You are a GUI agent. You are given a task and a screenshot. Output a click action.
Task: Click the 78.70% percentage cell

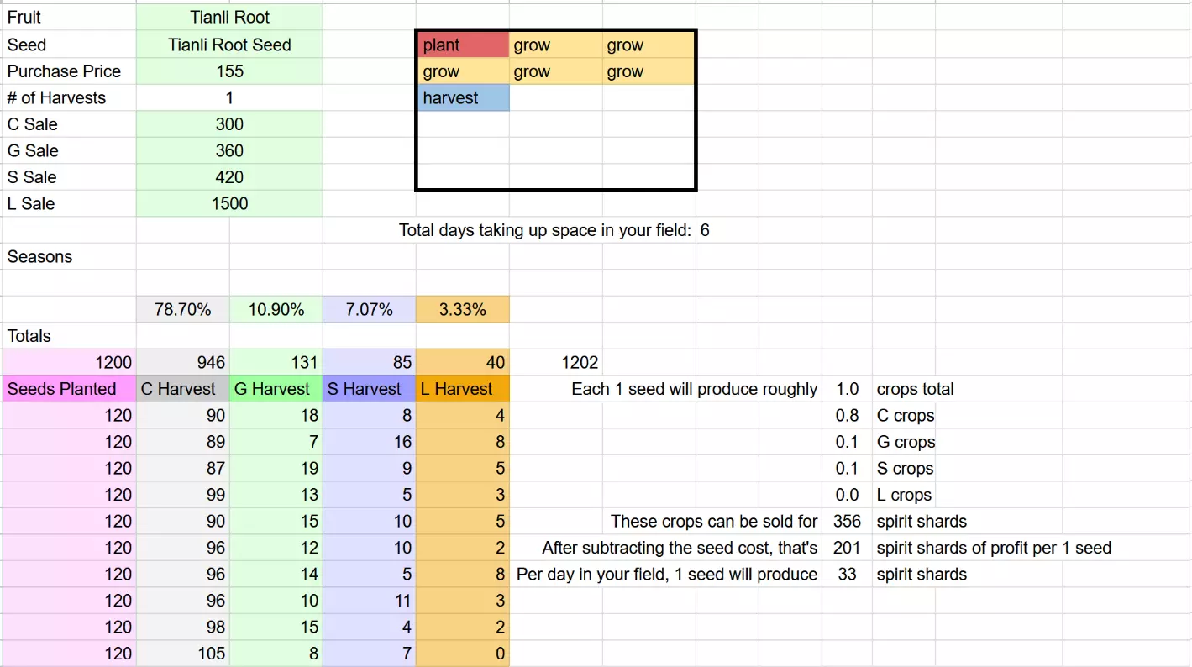click(x=182, y=310)
